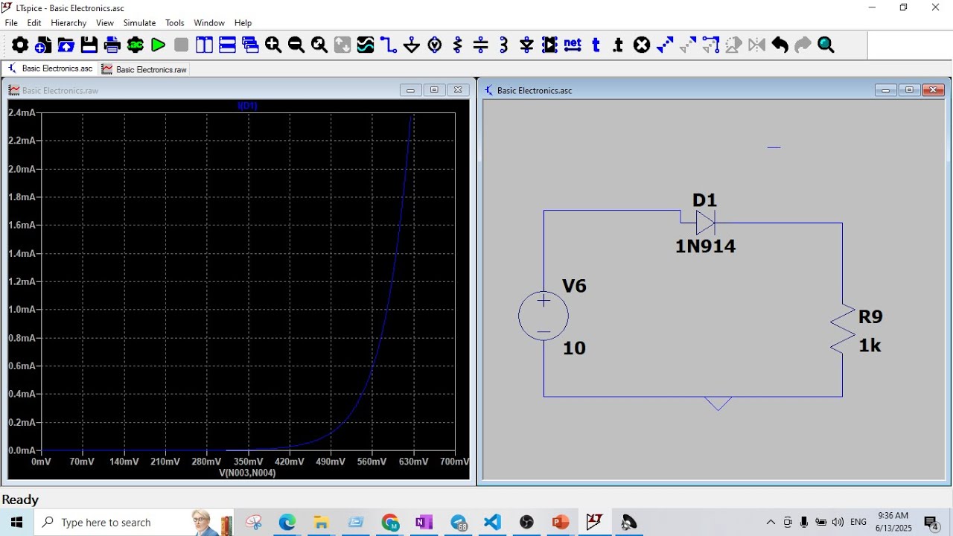This screenshot has width=953, height=536.
Task: Open the Edit menu
Action: (34, 23)
